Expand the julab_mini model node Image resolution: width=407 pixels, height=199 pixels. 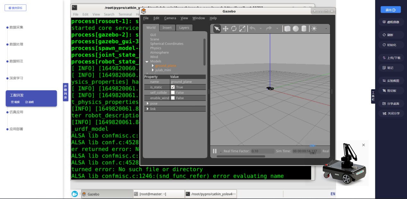point(153,70)
